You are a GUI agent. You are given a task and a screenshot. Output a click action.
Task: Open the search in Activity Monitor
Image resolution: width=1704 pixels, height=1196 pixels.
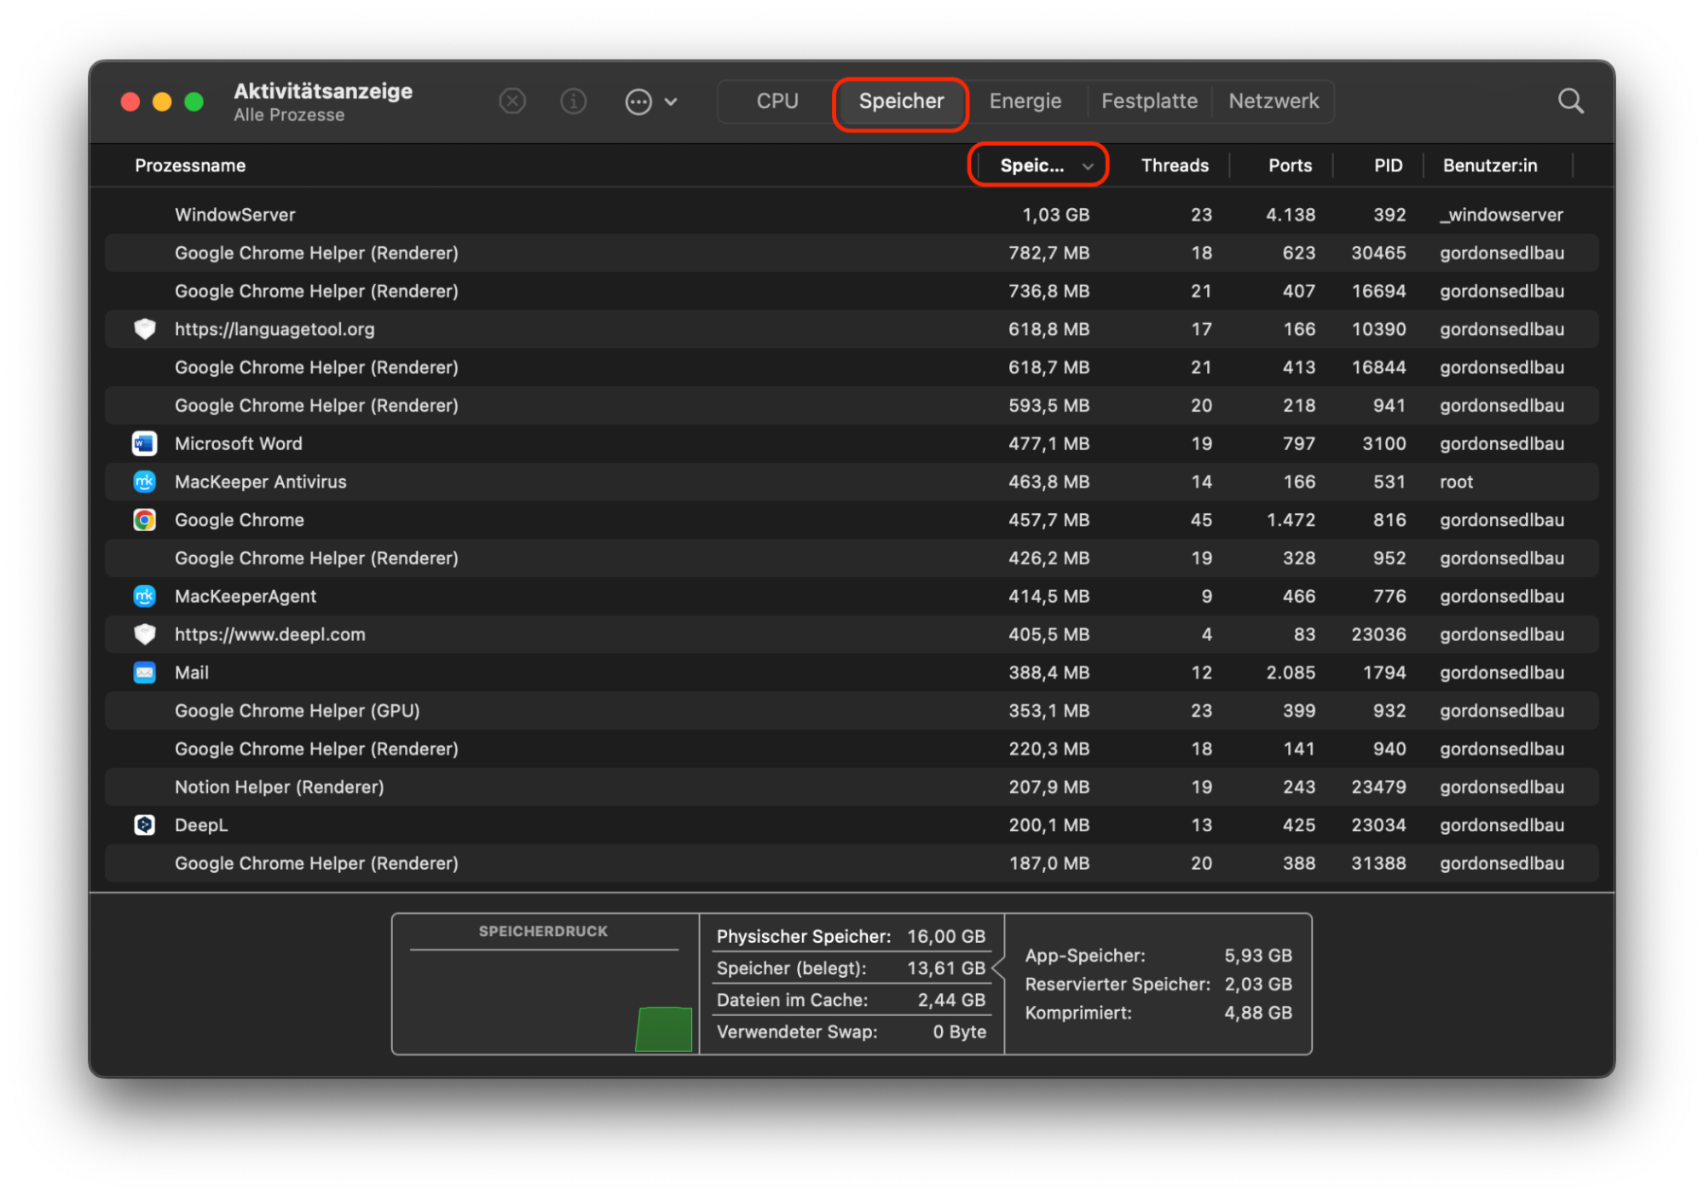coord(1570,101)
